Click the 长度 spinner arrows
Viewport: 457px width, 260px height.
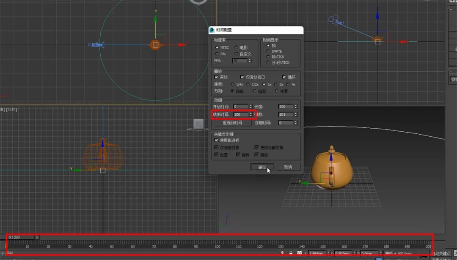click(x=295, y=107)
